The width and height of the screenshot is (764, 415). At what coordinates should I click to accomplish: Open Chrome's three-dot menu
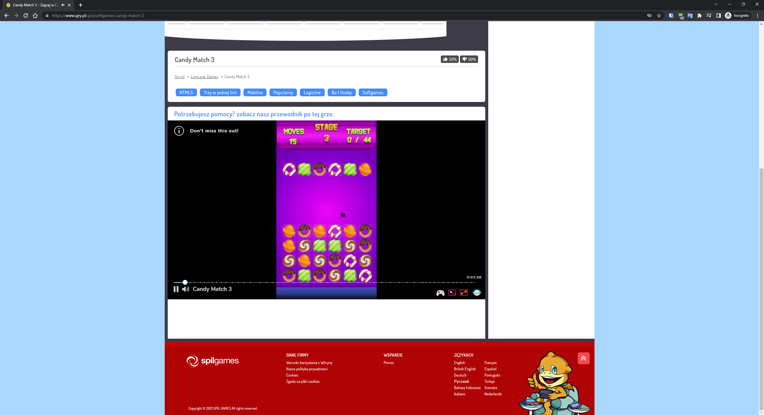pos(757,16)
